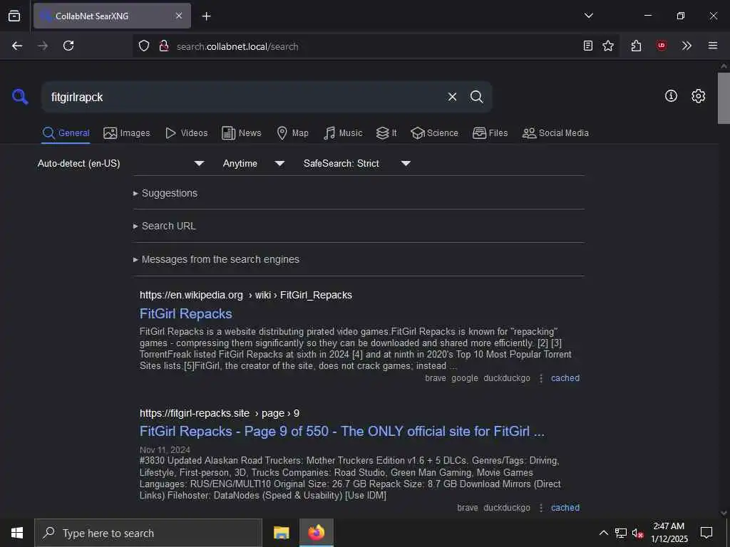The width and height of the screenshot is (730, 547).
Task: Open the Firefox tab list button
Action: [x=14, y=16]
